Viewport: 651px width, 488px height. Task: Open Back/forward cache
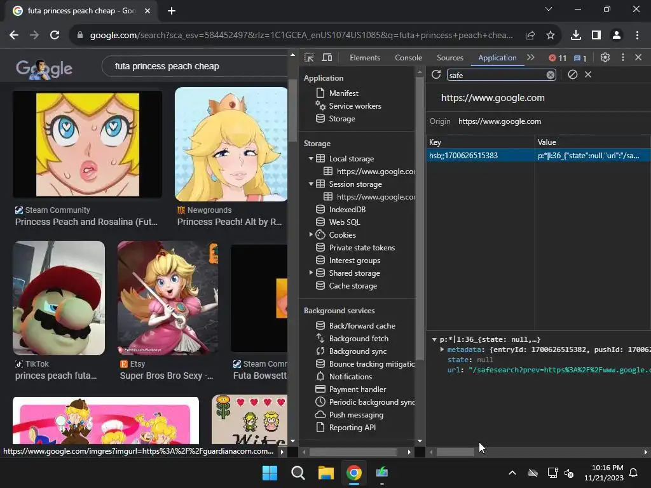click(362, 326)
